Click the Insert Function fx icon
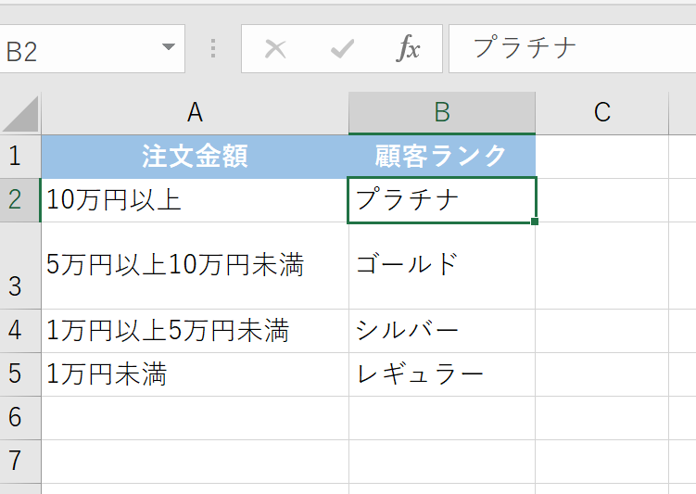 (x=408, y=48)
